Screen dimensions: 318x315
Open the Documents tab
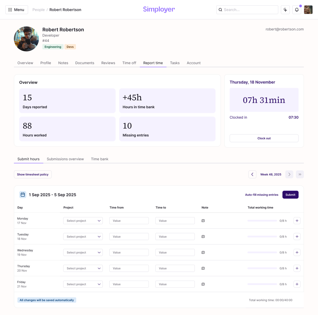84,63
